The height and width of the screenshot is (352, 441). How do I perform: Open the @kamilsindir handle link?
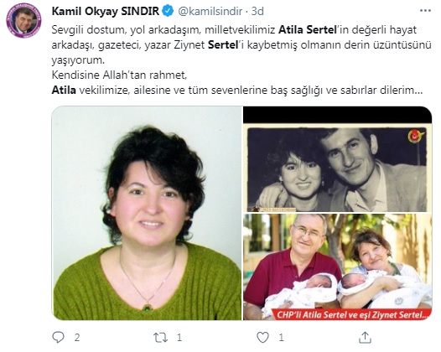point(210,11)
